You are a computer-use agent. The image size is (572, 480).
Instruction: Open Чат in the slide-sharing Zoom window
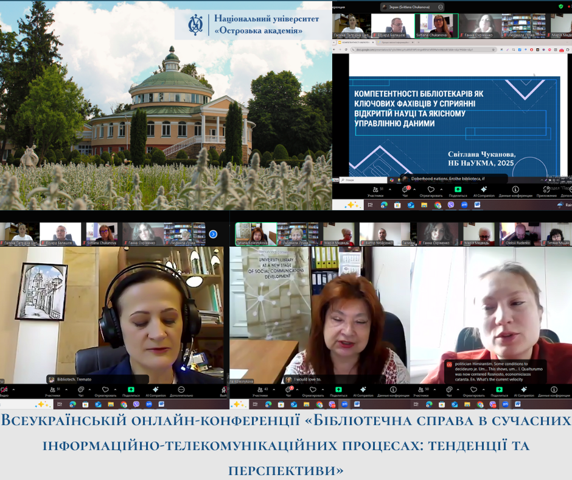[x=405, y=191]
